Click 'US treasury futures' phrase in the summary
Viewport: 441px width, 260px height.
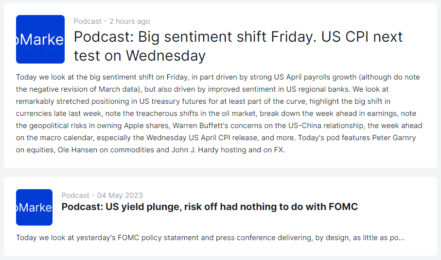click(x=173, y=101)
